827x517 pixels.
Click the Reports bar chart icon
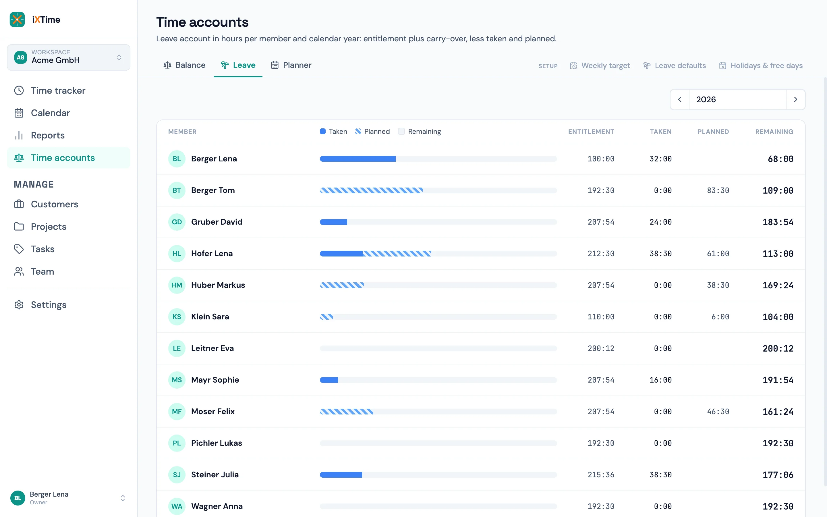pos(19,135)
